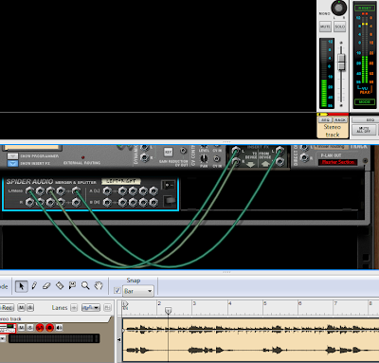
Task: Toggle the Snap checkbox
Action: coord(117,291)
